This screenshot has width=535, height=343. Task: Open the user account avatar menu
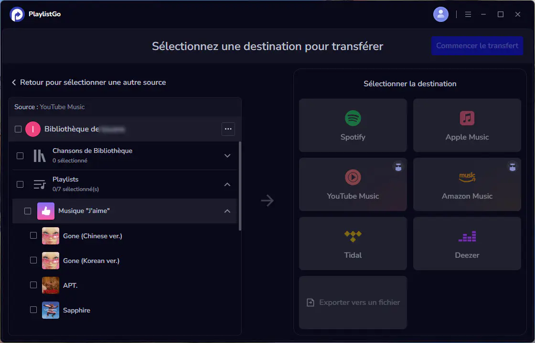(x=440, y=14)
